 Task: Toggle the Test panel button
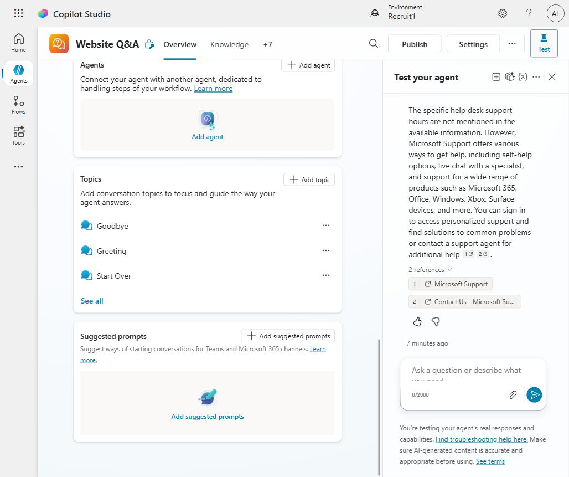[x=544, y=43]
